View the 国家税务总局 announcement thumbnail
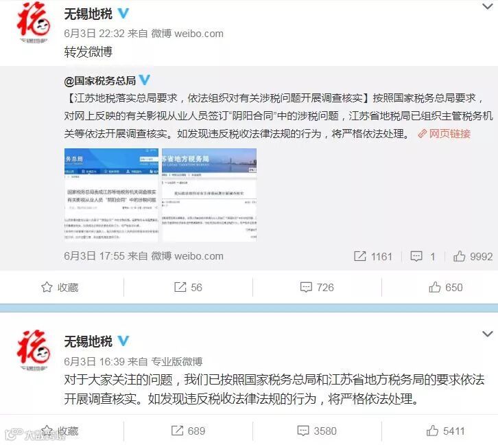The image size is (498, 445). click(x=111, y=194)
